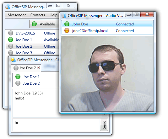168x139 pixels.
Task: Open the Available status dropdown
Action: click(x=45, y=24)
